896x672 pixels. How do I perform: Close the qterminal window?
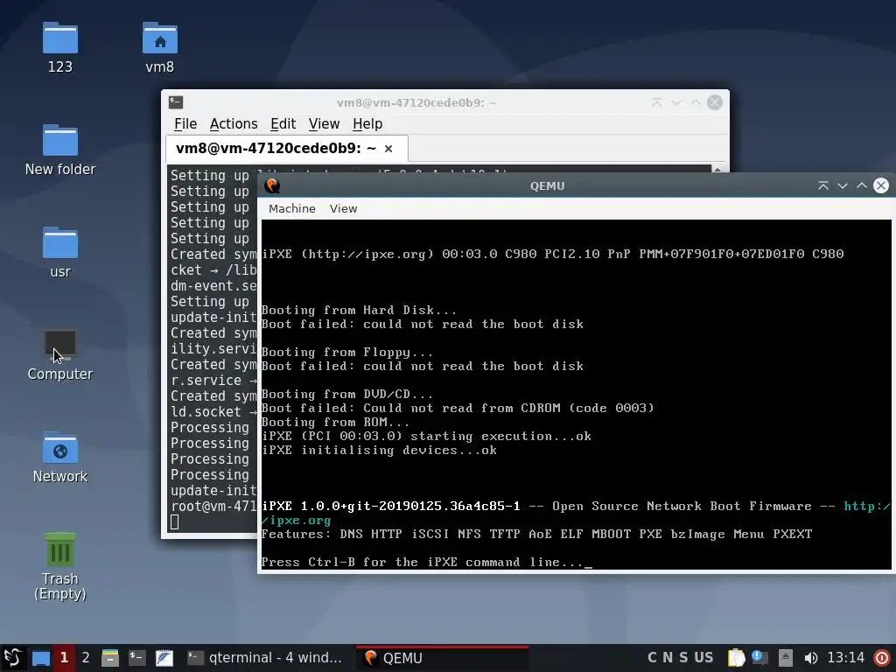[x=715, y=102]
